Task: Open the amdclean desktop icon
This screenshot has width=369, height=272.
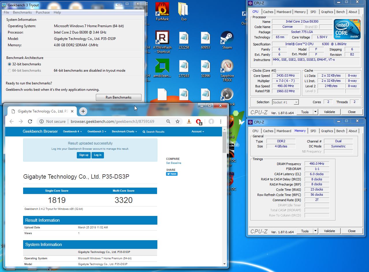Action: pyautogui.click(x=162, y=69)
